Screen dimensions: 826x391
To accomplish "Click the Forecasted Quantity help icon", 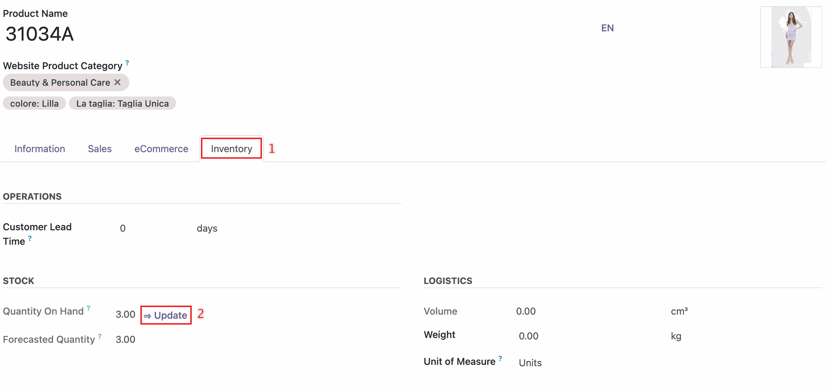I will [x=100, y=336].
